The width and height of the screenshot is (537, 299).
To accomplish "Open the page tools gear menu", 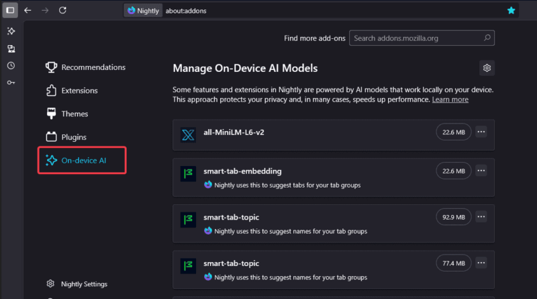I will click(487, 68).
